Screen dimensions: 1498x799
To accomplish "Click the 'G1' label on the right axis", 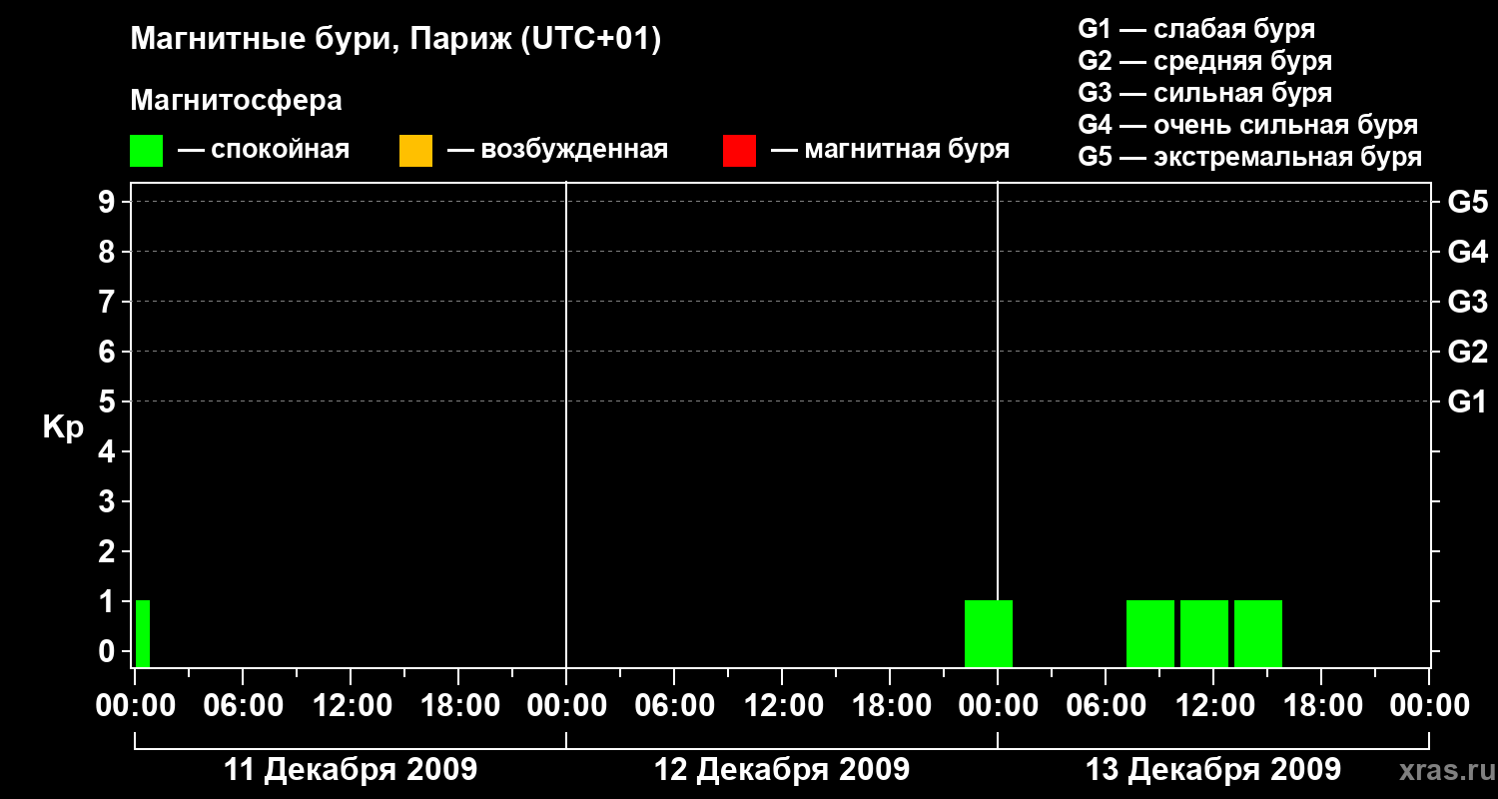I will [1468, 402].
